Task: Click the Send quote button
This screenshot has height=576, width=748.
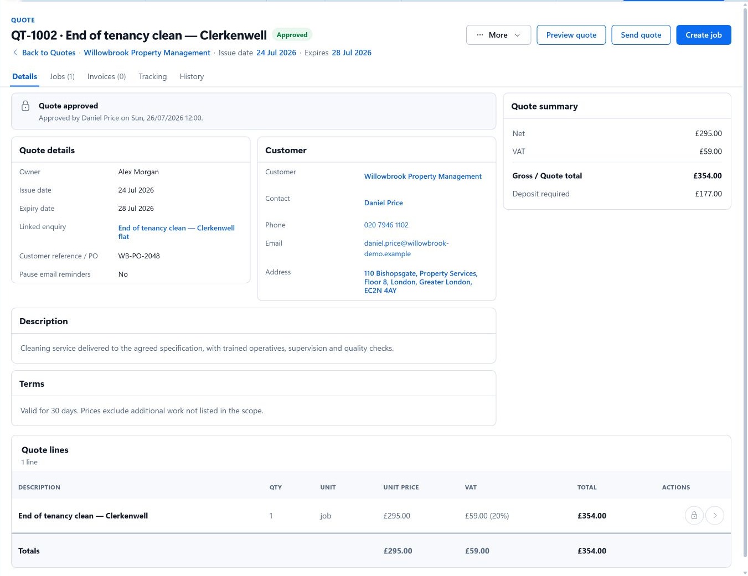Action: [x=641, y=35]
